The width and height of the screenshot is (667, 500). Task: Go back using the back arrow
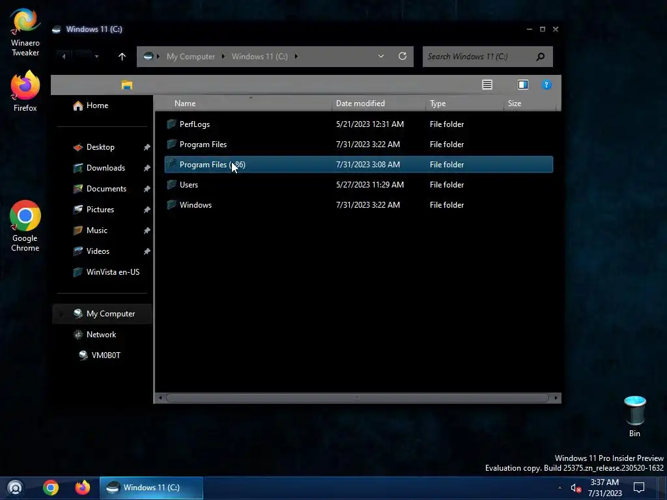pos(64,57)
